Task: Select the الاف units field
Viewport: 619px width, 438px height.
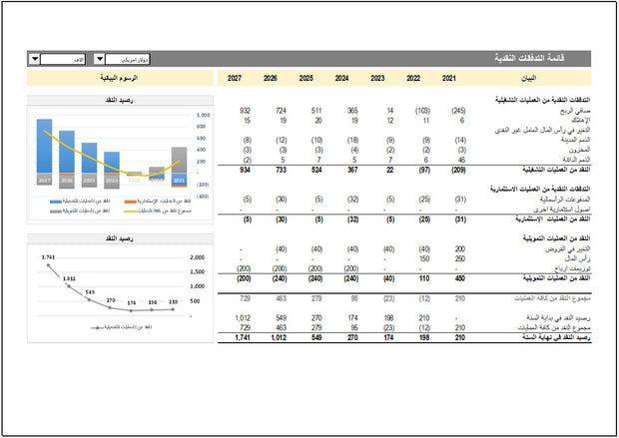Action: click(63, 59)
